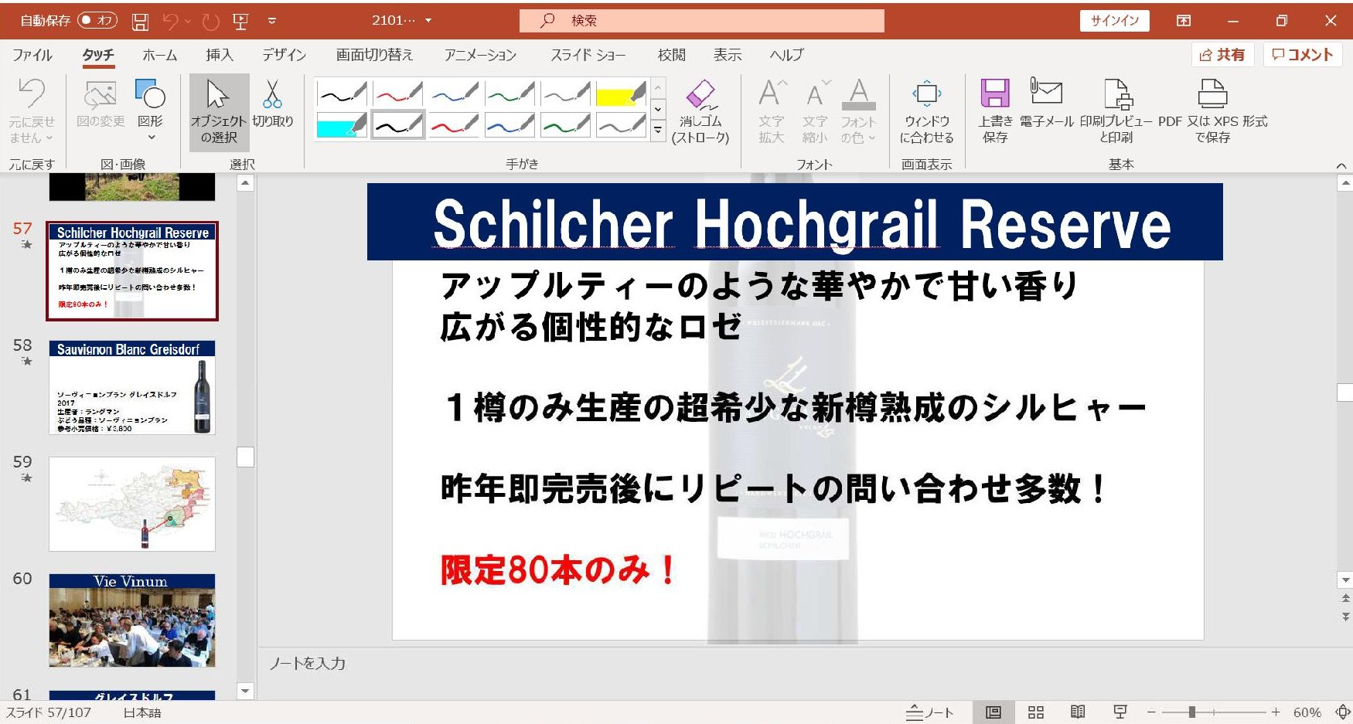The image size is (1353, 724).
Task: Open the 図形 shapes dropdown
Action: pos(150,110)
